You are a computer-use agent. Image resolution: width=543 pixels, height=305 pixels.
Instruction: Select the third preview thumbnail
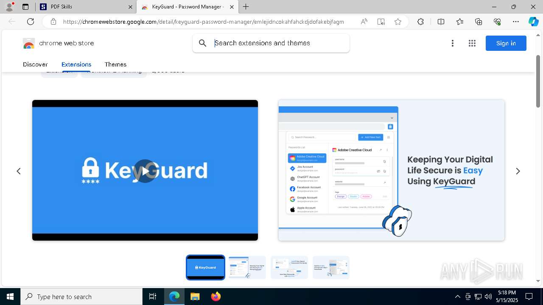coord(289,267)
